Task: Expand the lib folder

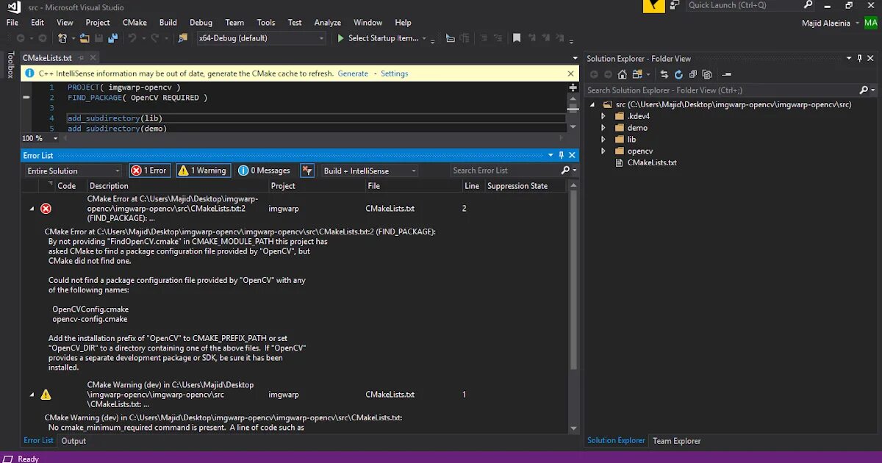Action: tap(603, 140)
